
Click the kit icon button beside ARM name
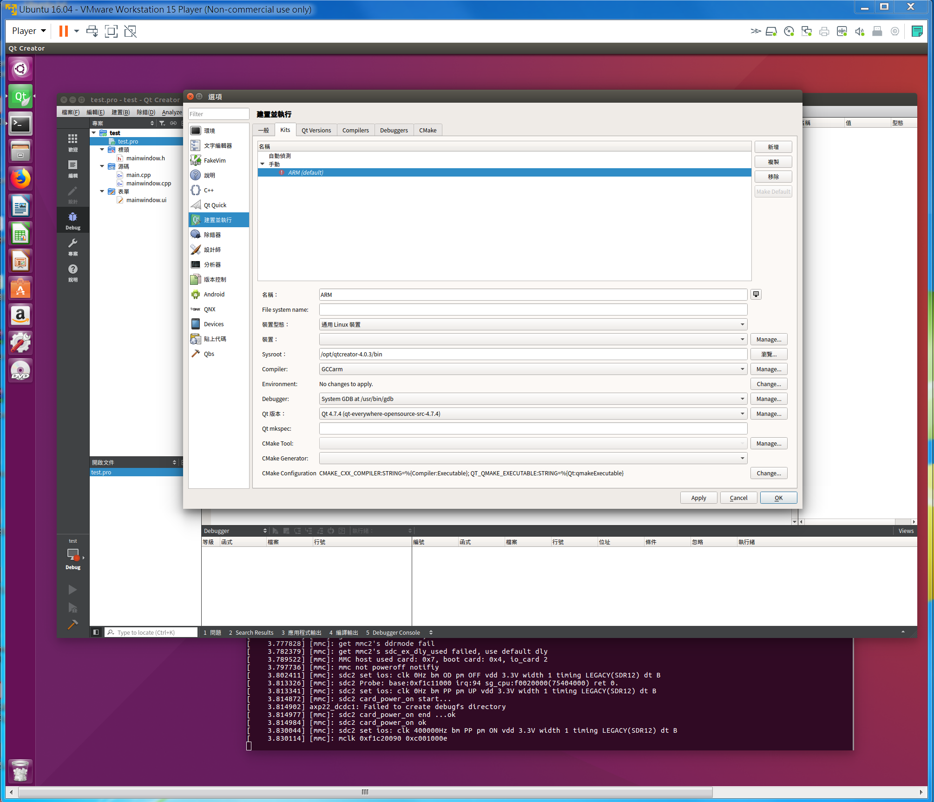click(756, 294)
